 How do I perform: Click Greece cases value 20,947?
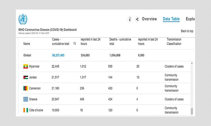tap(55, 99)
